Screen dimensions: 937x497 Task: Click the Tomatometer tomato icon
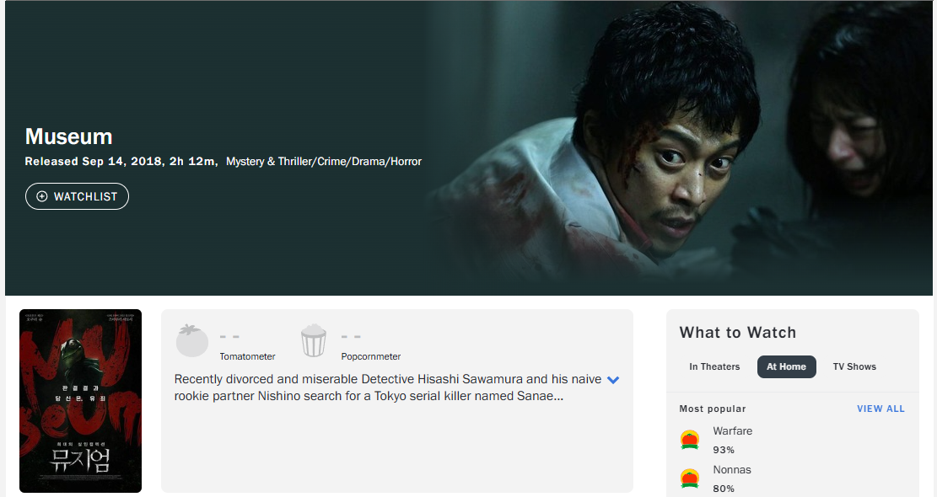click(191, 340)
